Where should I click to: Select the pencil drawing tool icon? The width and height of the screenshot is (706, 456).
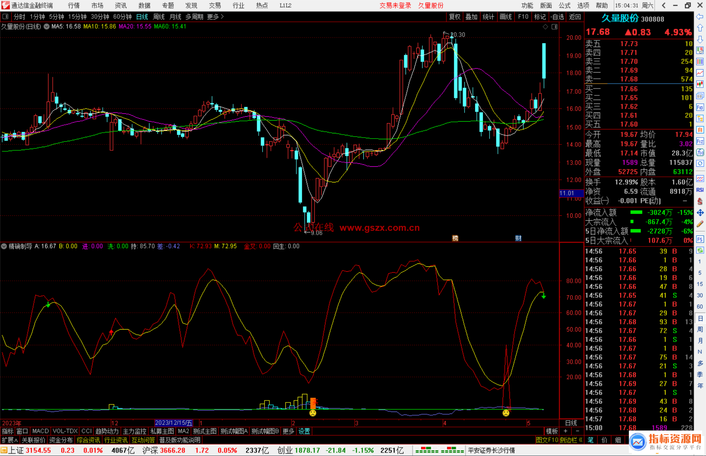(x=700, y=224)
